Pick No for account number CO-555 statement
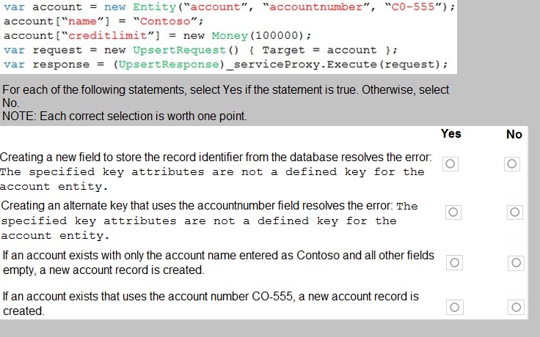540x337 pixels. pyautogui.click(x=516, y=307)
